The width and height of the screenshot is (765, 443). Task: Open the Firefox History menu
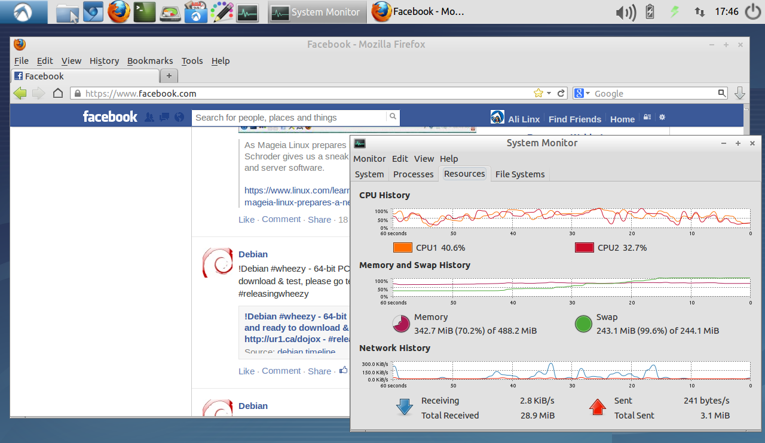pos(105,61)
